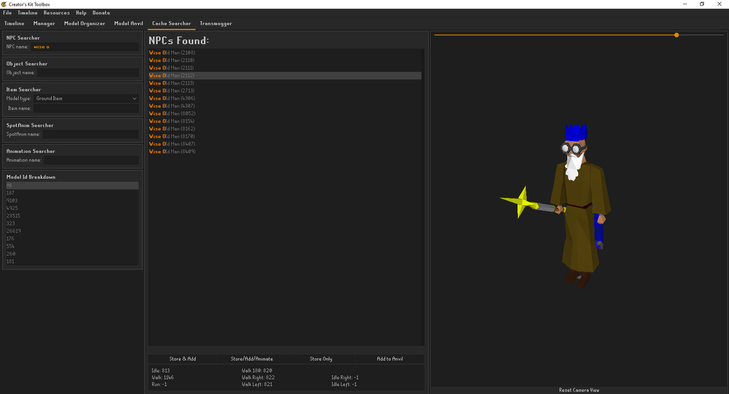The image size is (729, 394).
Task: Select the Cache Searcher tab
Action: pyautogui.click(x=171, y=24)
